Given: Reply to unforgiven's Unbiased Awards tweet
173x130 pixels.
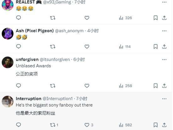Looking at the screenshot, I should 19,86.
